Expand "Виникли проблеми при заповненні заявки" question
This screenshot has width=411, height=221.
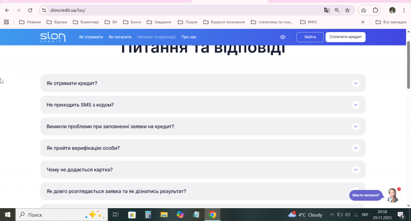[203, 126]
